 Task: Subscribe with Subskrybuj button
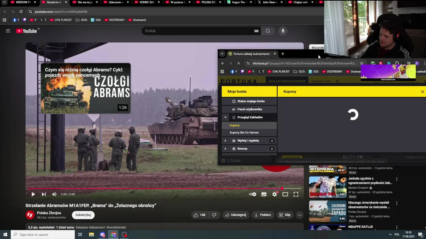click(x=83, y=215)
